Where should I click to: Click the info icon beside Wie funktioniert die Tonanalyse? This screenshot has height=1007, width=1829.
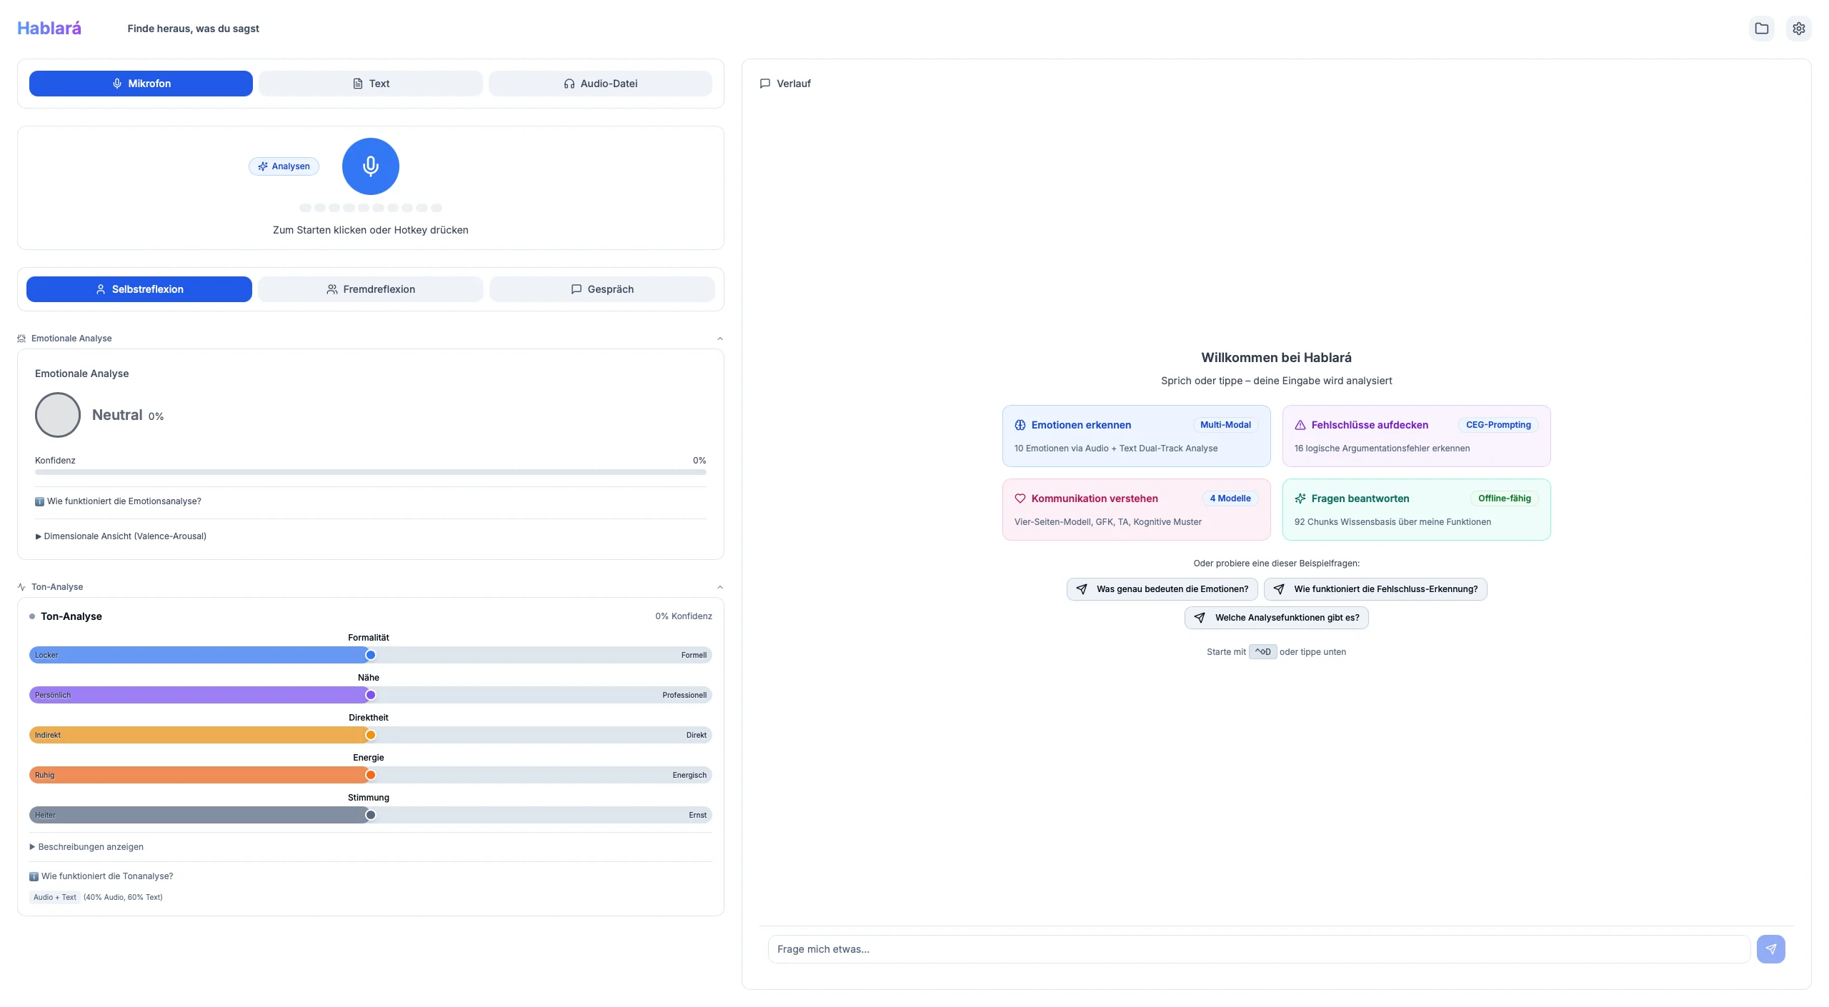(x=34, y=876)
